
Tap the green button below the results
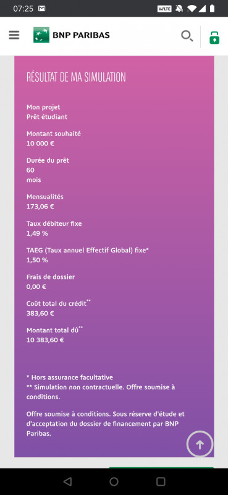coord(161,468)
